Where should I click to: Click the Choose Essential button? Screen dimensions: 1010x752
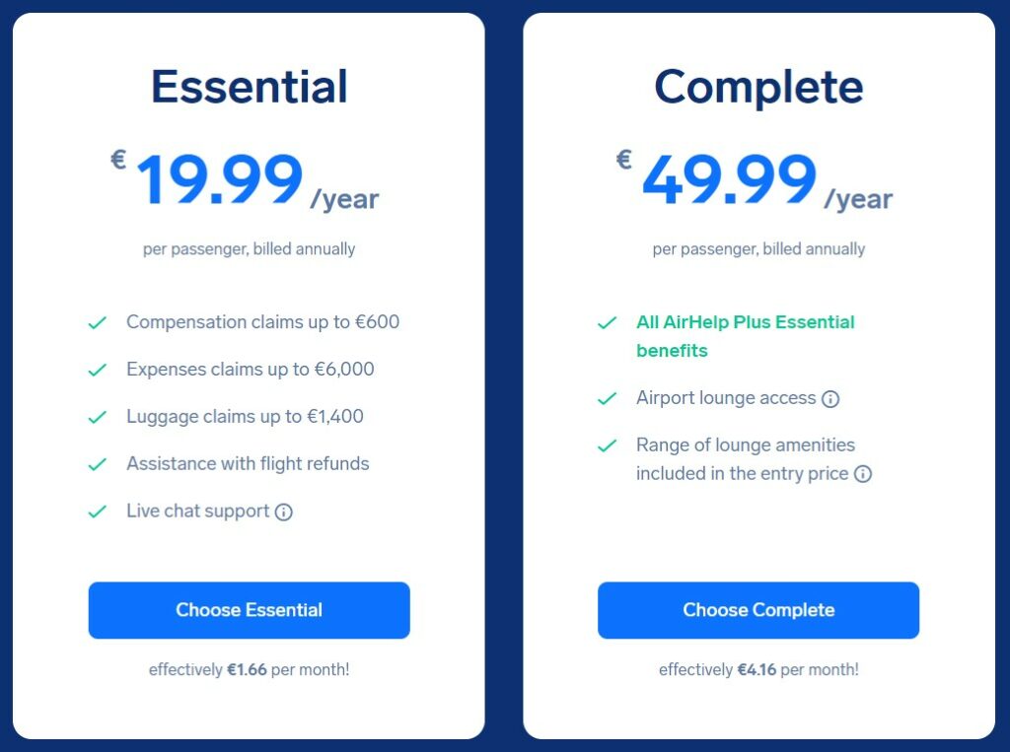click(x=249, y=610)
